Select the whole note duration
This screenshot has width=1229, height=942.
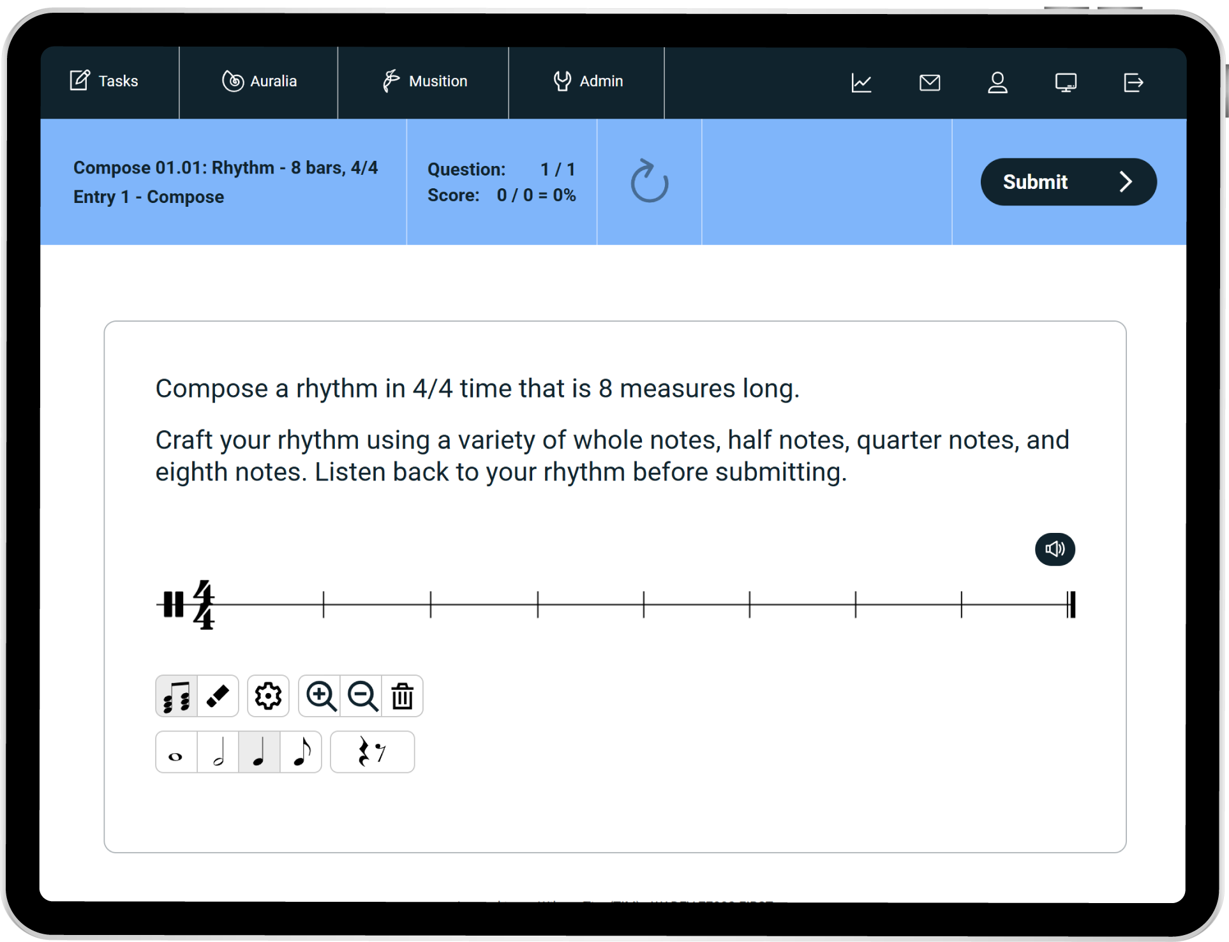pyautogui.click(x=176, y=752)
